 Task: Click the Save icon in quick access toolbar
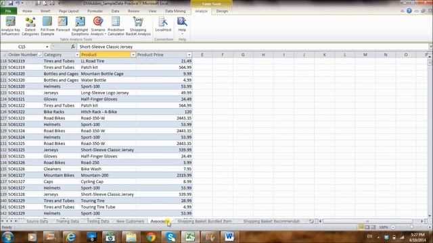(11, 3)
